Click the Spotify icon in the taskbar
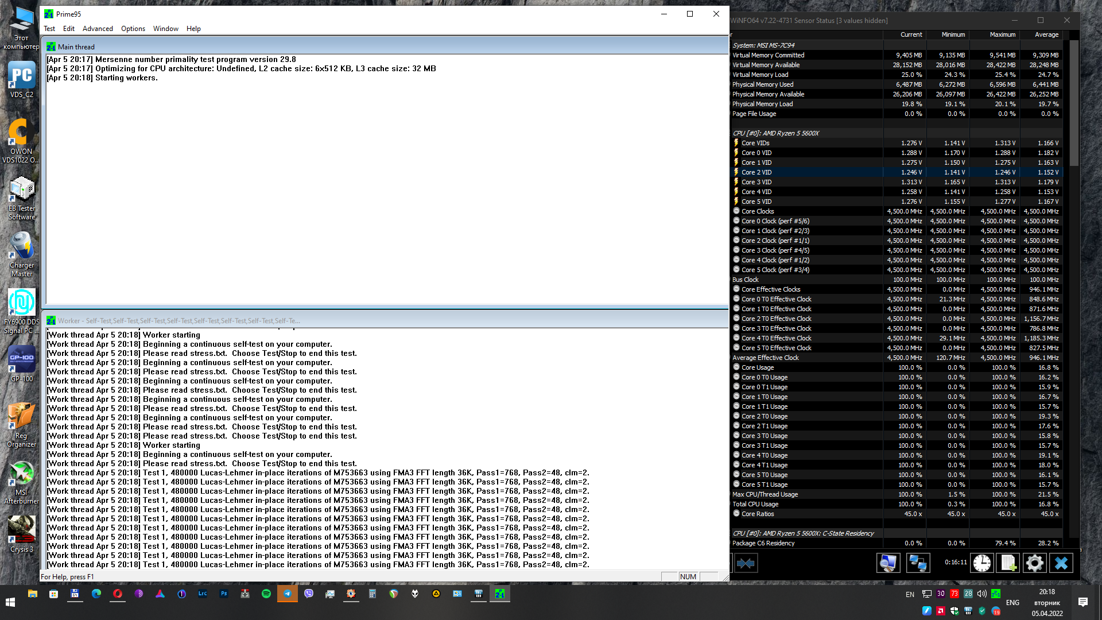This screenshot has width=1102, height=620. coord(266,594)
